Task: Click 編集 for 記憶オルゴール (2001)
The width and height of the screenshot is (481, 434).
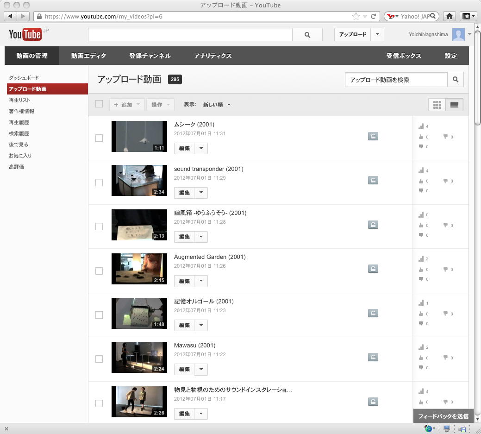Action: [x=184, y=325]
